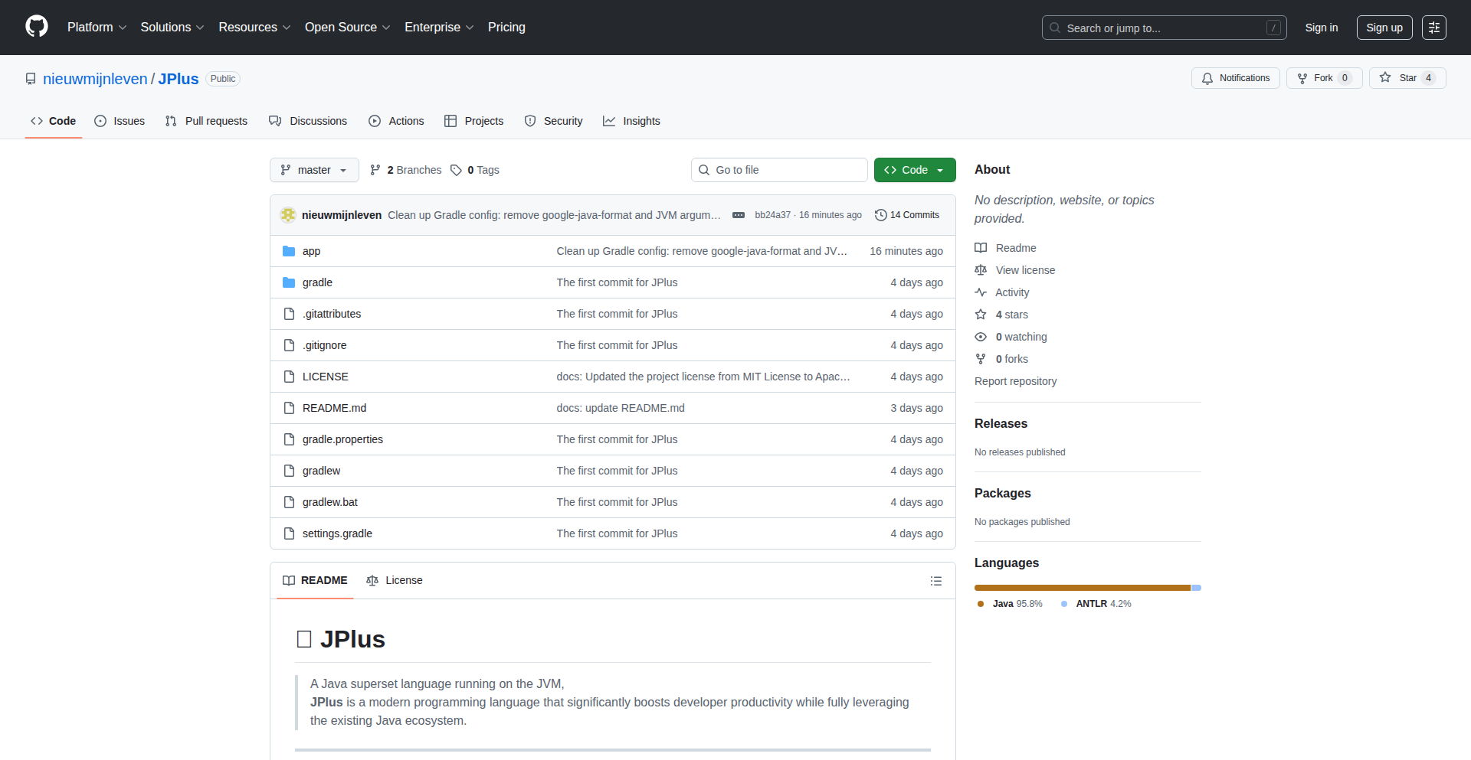Open the Insights tab
The image size is (1471, 760).
point(631,121)
